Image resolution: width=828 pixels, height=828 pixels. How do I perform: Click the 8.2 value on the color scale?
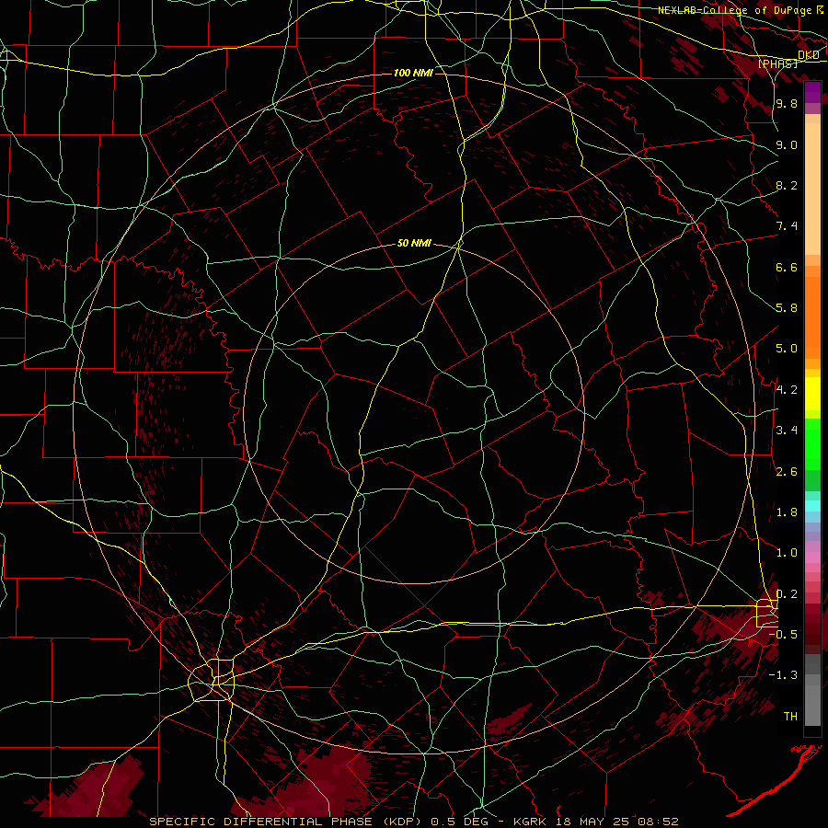pyautogui.click(x=787, y=186)
